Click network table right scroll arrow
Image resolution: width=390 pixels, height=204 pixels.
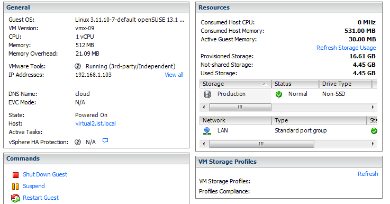point(373,144)
